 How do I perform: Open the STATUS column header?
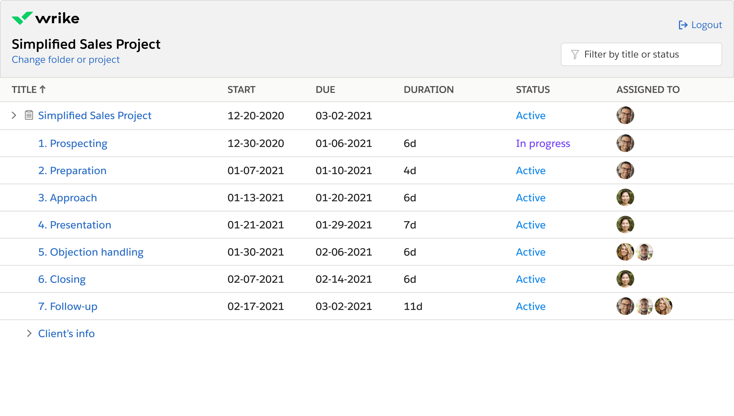533,89
